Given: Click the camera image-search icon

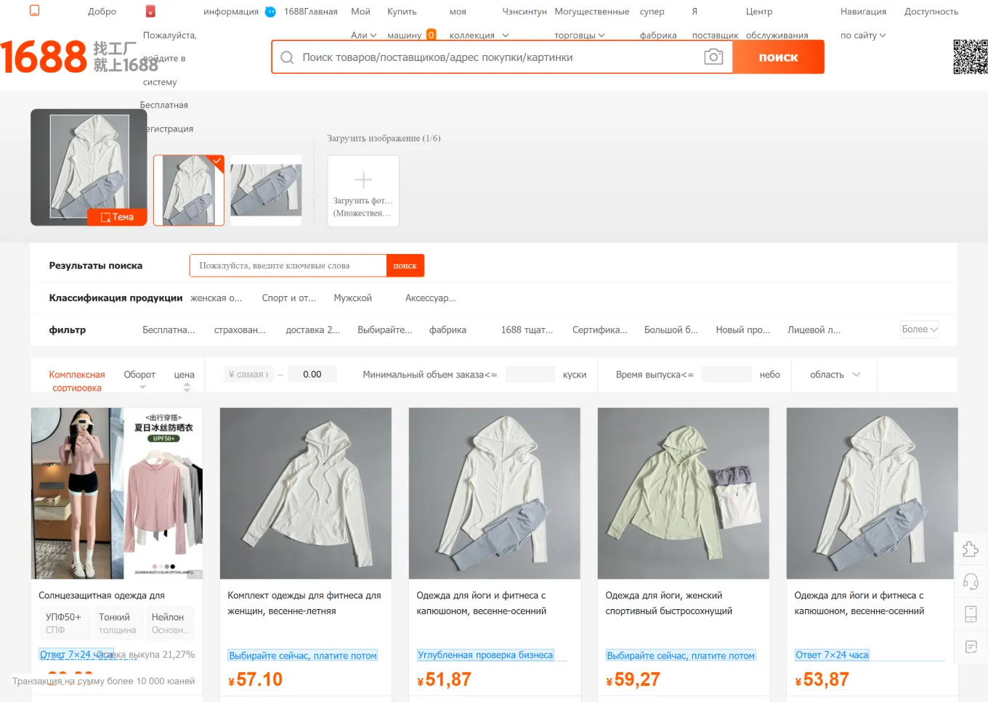Looking at the screenshot, I should [x=713, y=57].
